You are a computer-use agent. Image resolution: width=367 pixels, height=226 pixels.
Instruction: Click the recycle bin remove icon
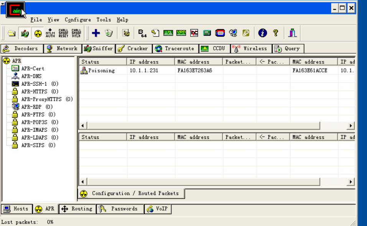coord(109,33)
